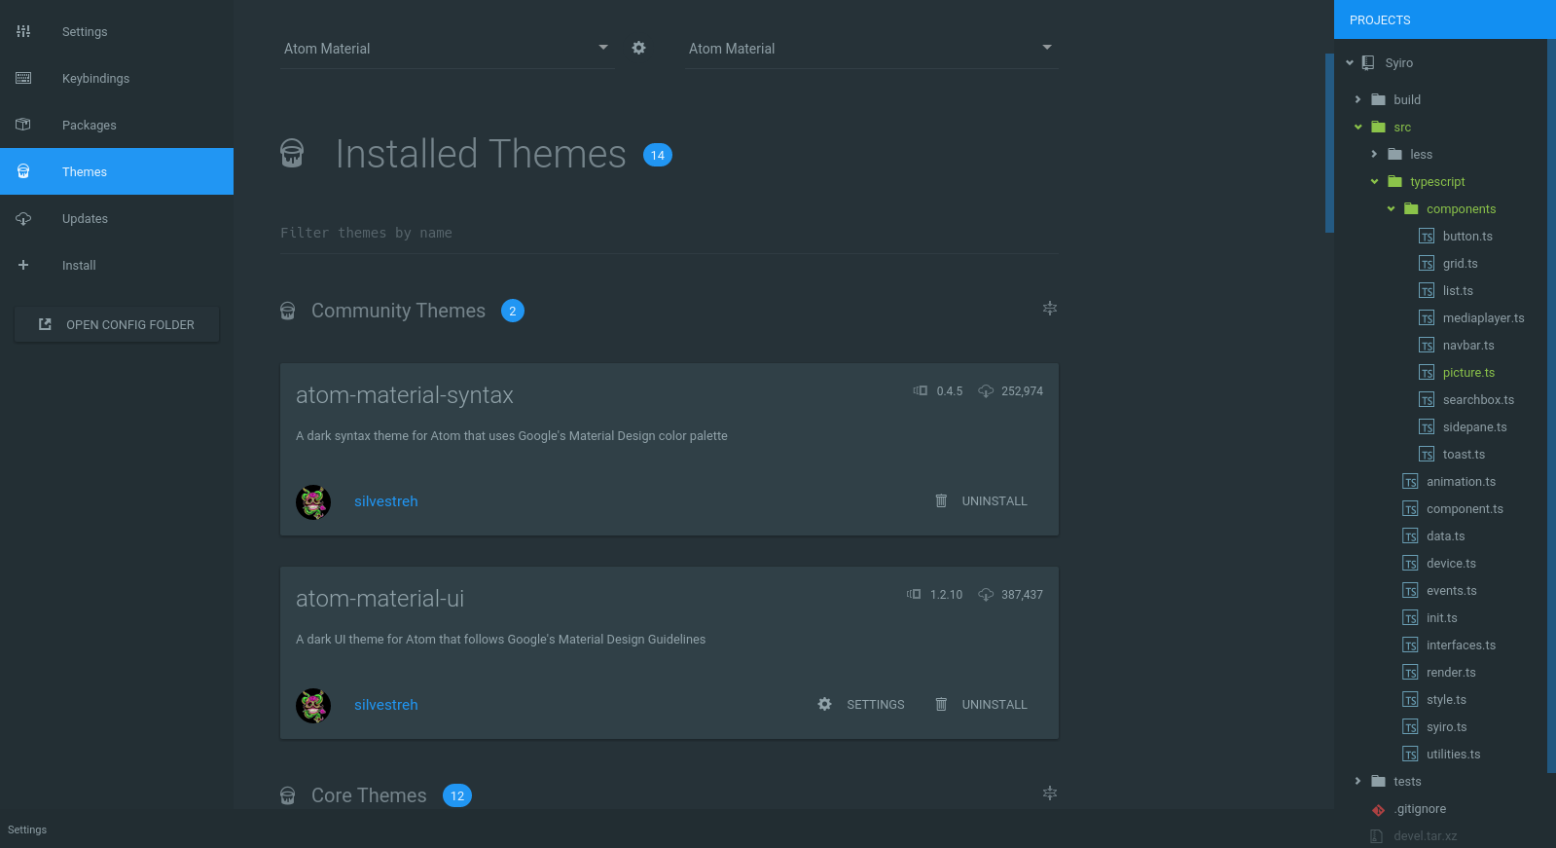Click silvestreh avatar on atom-material-ui card
The width and height of the screenshot is (1556, 848).
(x=313, y=706)
